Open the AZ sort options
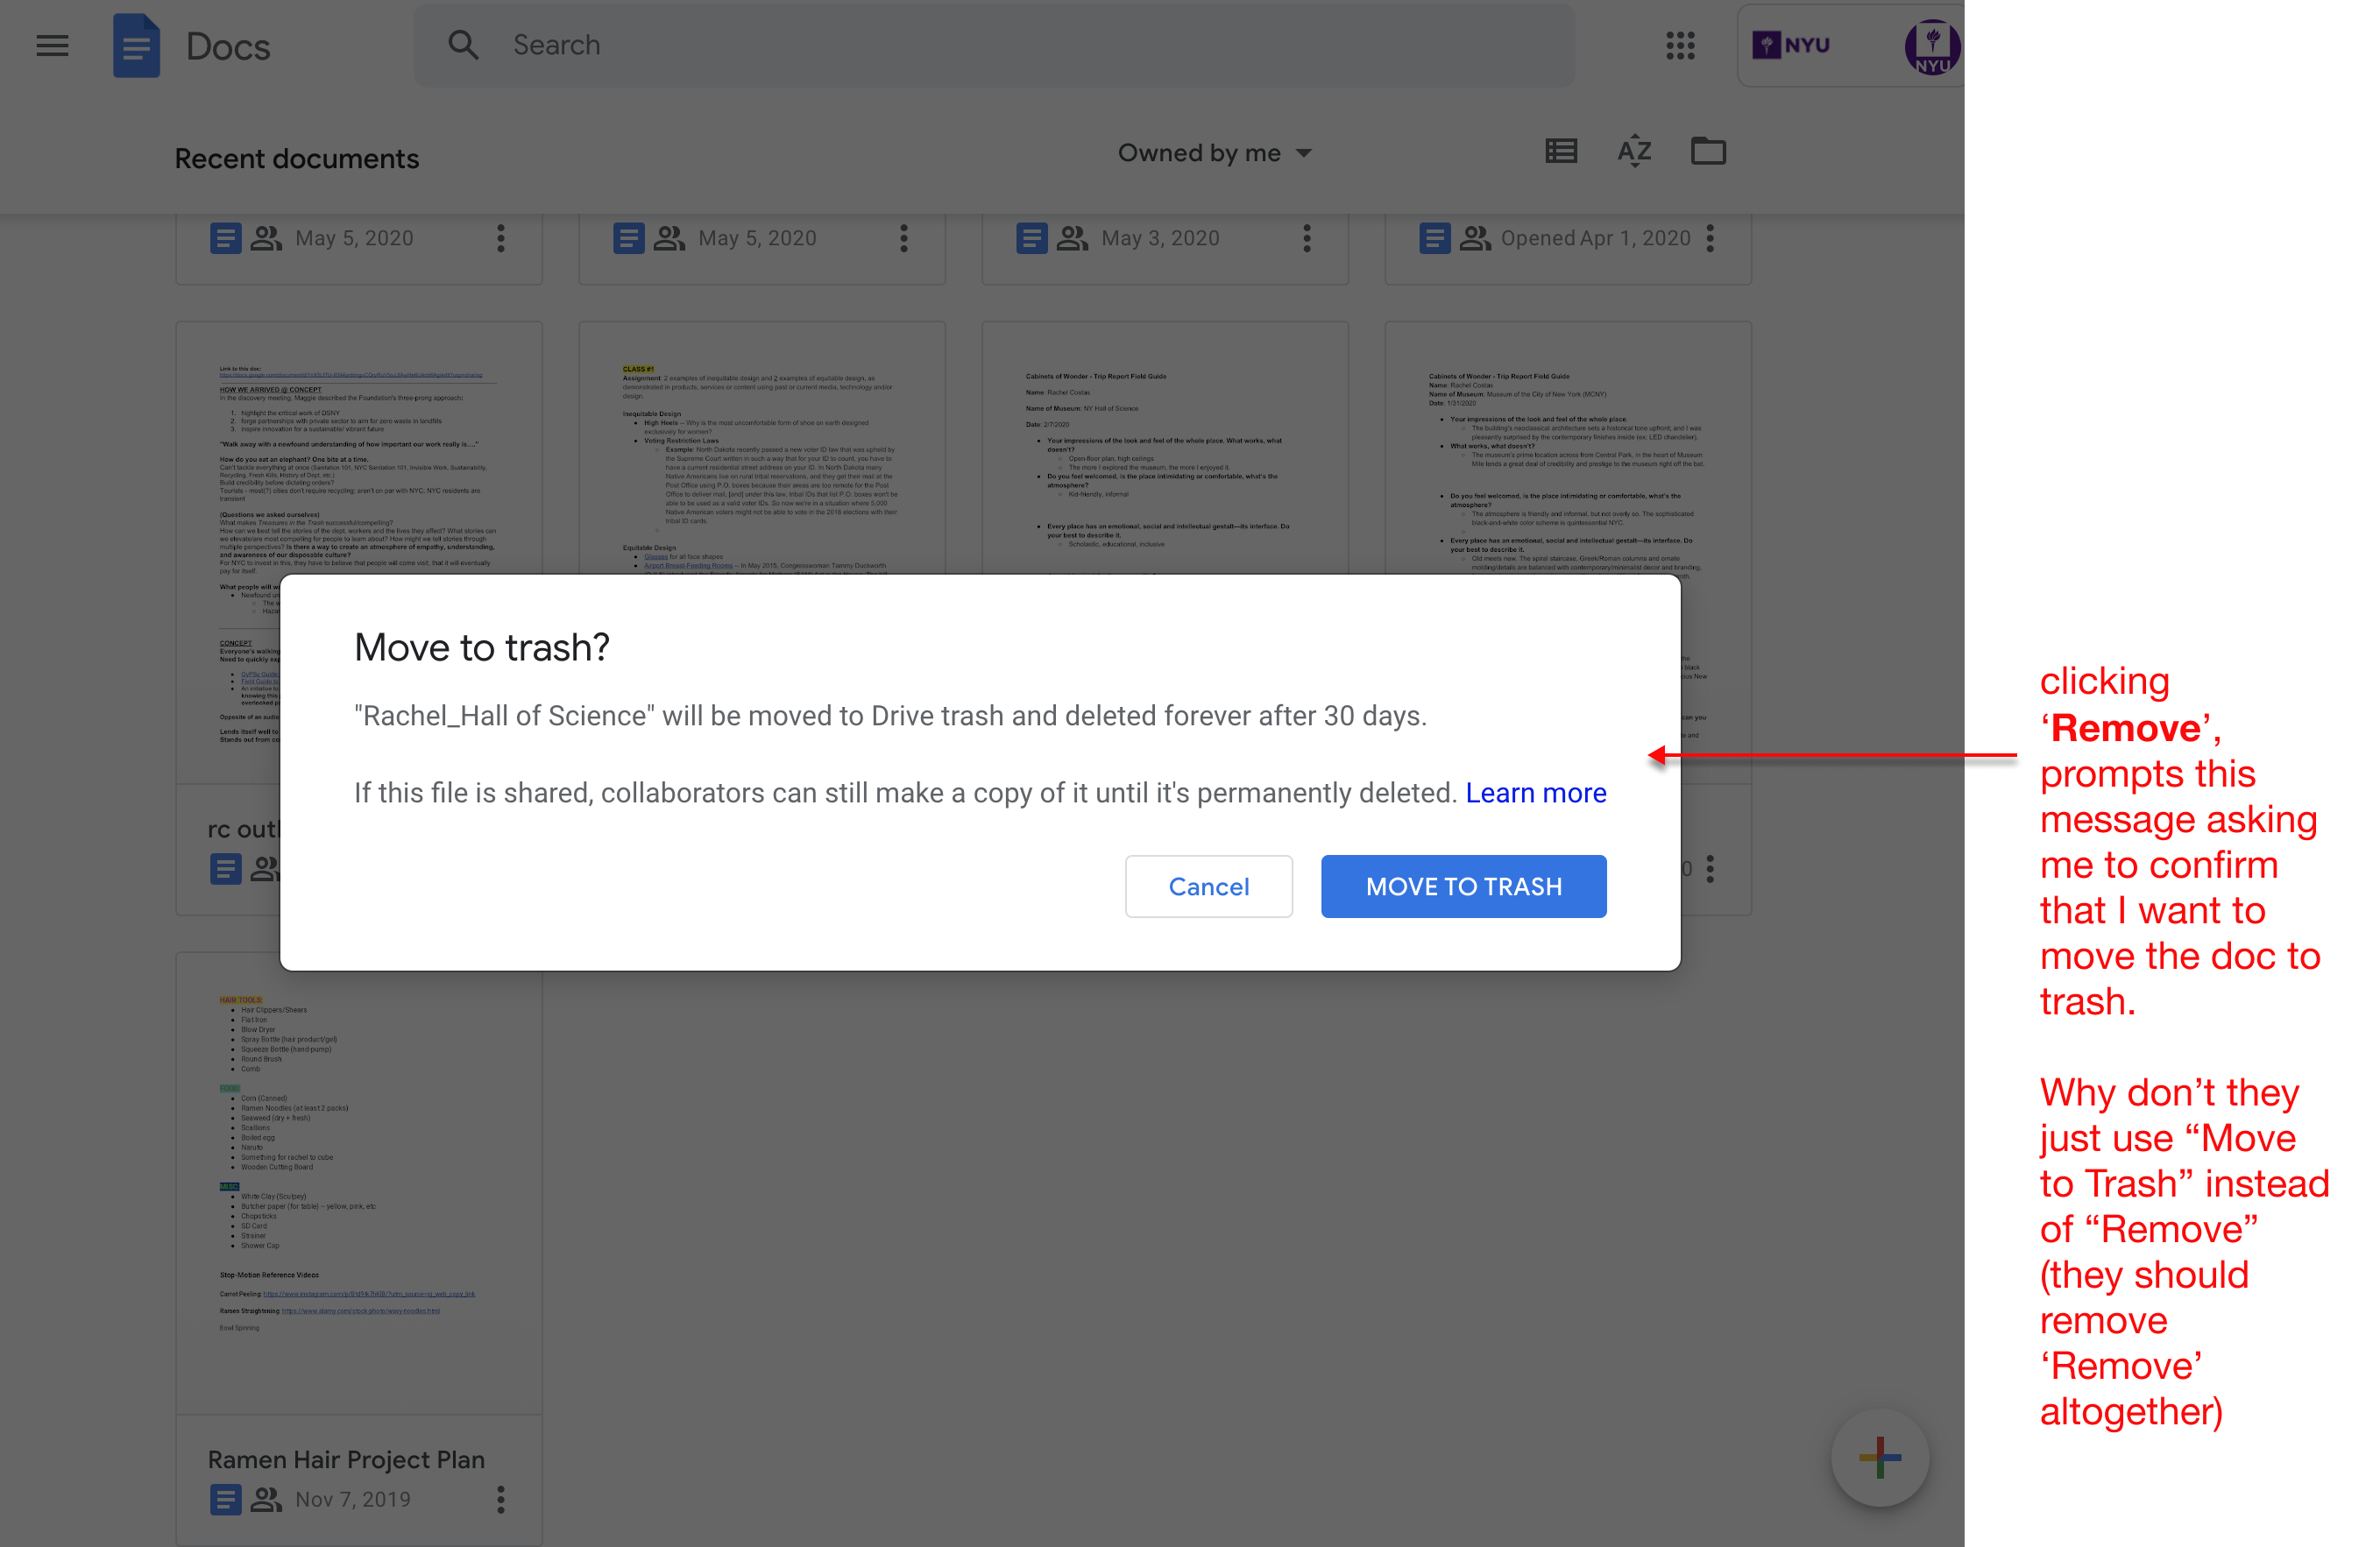This screenshot has height=1547, width=2380. (x=1634, y=151)
